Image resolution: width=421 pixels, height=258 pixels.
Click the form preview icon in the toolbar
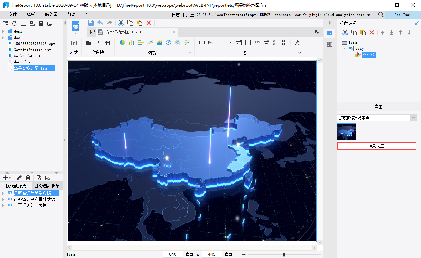click(75, 26)
